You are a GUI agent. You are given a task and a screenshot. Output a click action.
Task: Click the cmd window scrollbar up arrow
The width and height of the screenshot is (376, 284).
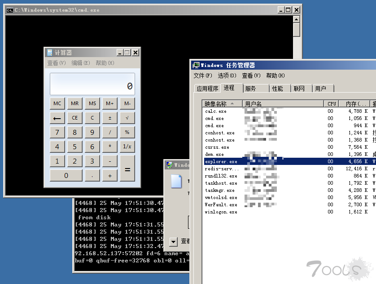click(x=297, y=19)
